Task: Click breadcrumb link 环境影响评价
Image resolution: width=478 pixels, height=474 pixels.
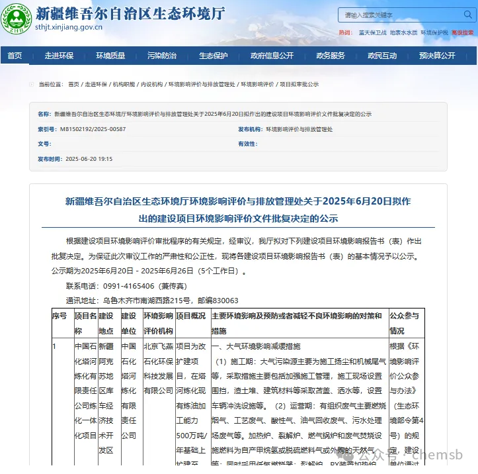Action: coord(257,84)
